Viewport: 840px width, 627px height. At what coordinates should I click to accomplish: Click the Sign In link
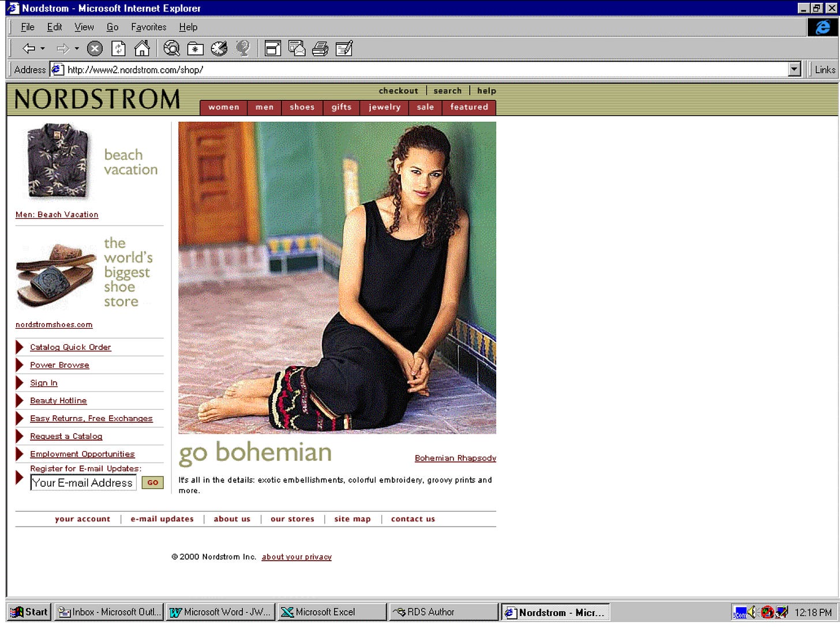[x=43, y=383]
